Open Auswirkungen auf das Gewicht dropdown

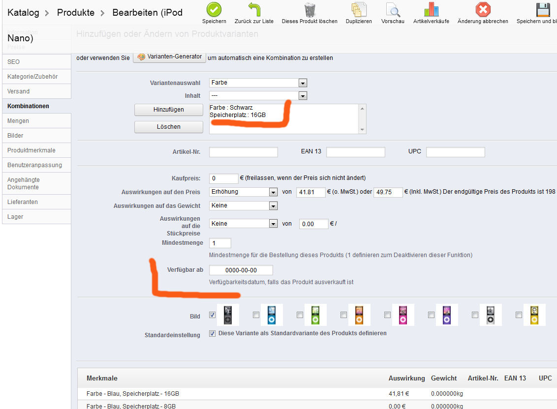[x=244, y=206]
